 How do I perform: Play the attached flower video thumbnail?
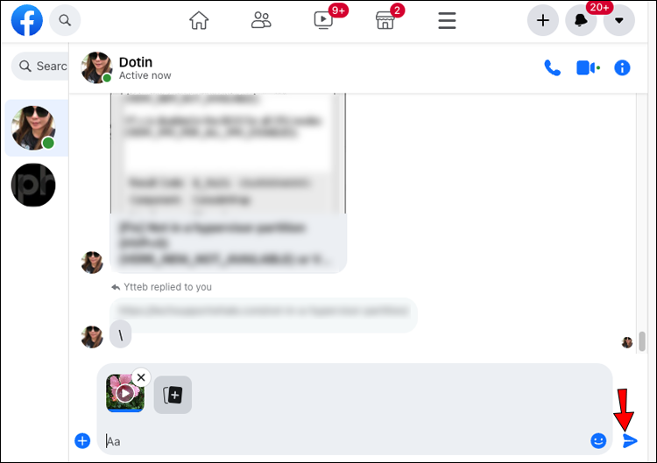tap(125, 393)
